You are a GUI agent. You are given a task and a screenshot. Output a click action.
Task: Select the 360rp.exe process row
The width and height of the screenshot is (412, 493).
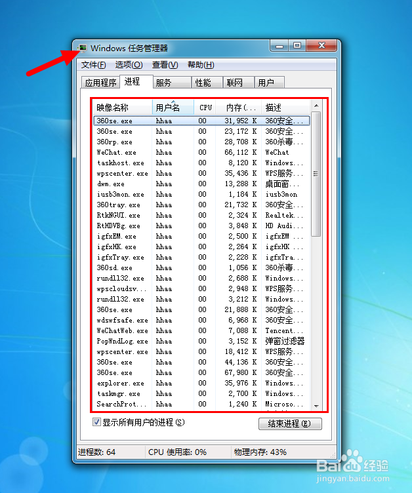202,142
